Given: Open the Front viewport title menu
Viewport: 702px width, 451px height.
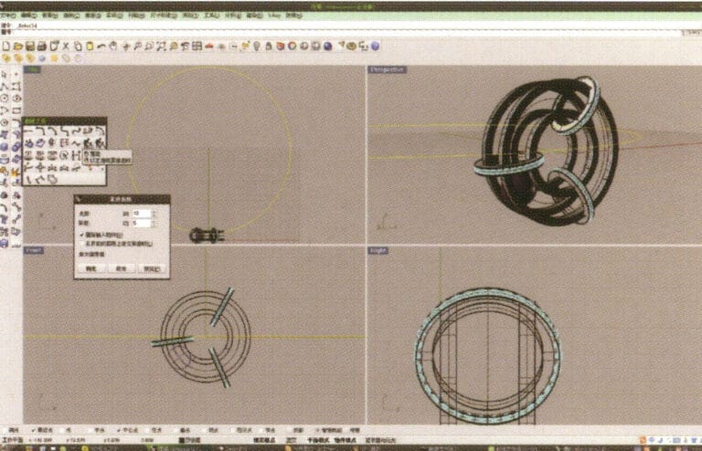Looking at the screenshot, I should 34,249.
